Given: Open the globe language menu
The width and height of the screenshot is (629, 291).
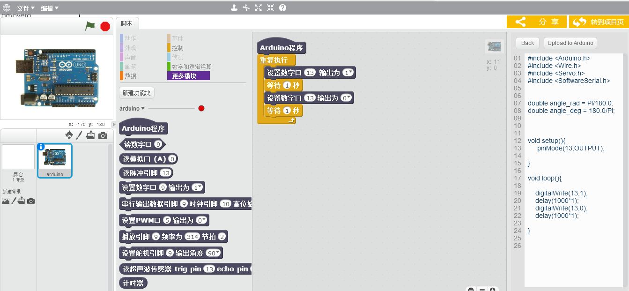Looking at the screenshot, I should pos(7,8).
